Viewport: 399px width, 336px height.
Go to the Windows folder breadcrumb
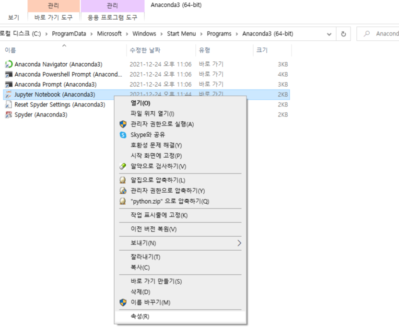[144, 34]
